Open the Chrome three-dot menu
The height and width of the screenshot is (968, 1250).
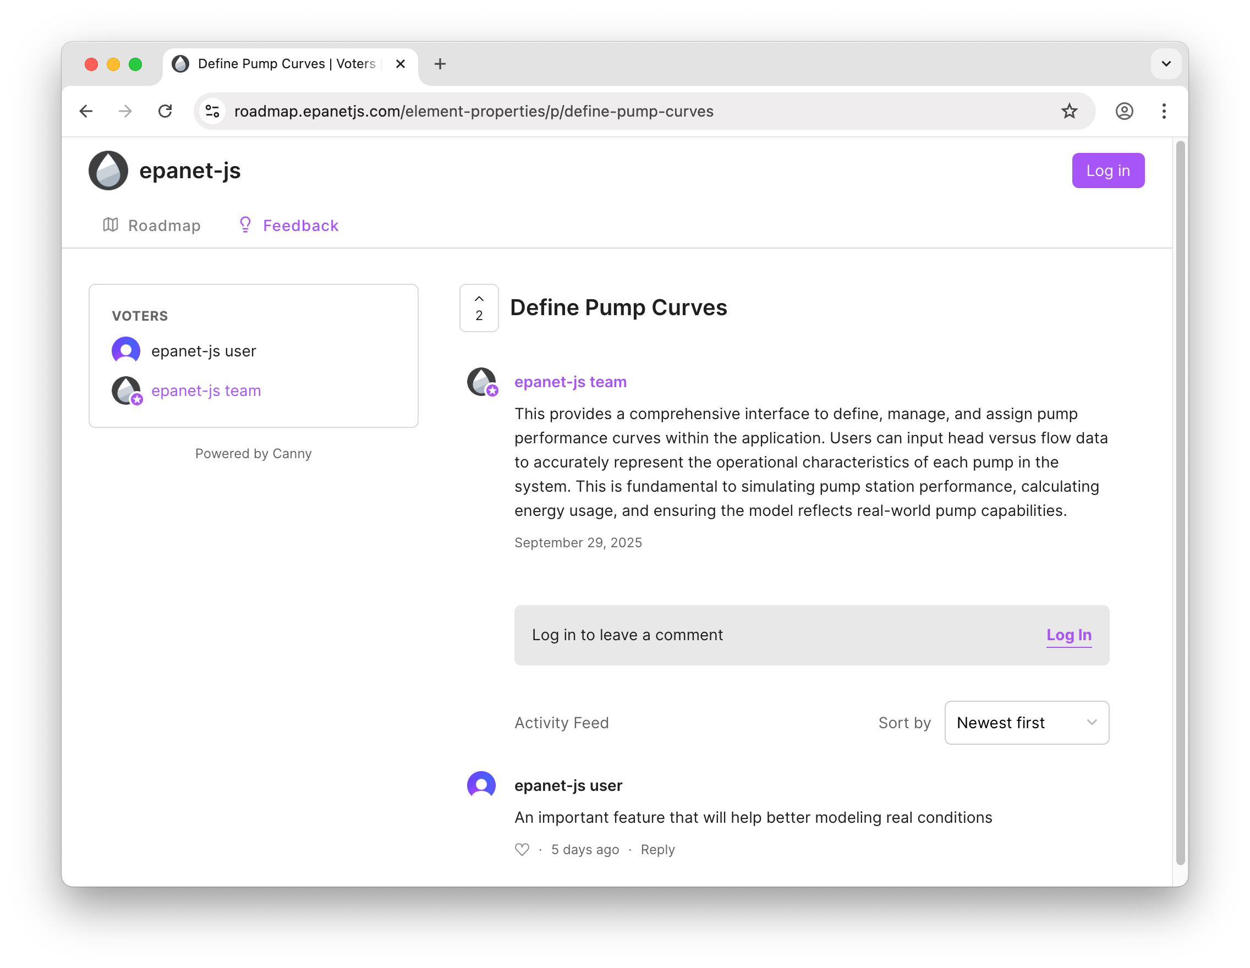(1164, 111)
